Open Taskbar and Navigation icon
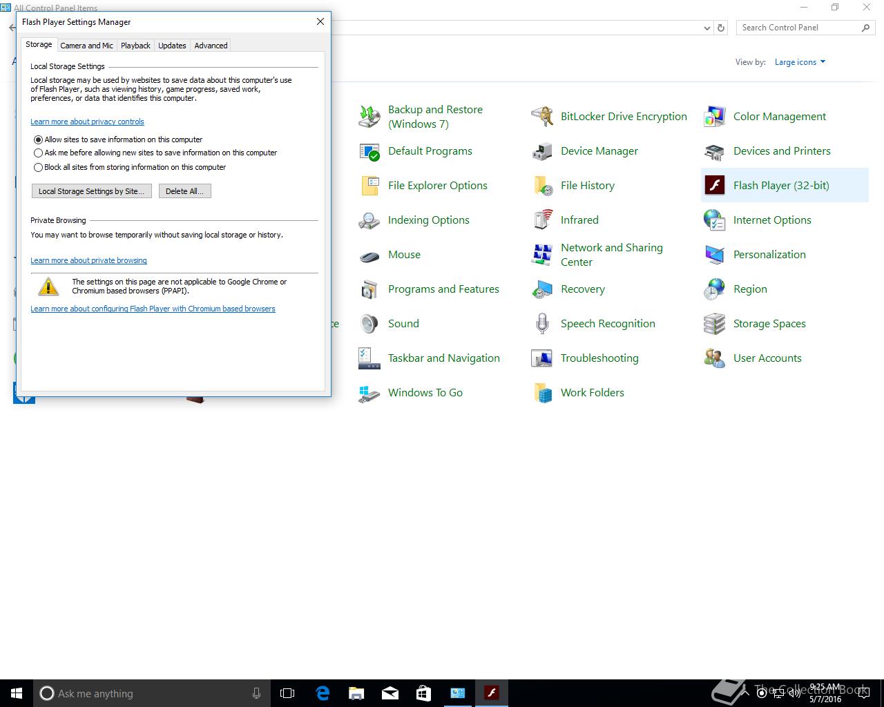884x707 pixels. tap(369, 358)
